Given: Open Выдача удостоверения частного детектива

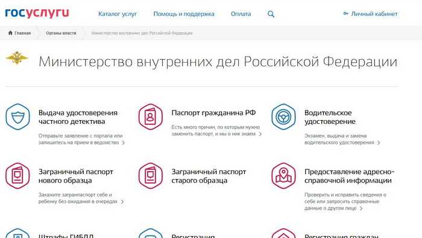Looking at the screenshot, I should [x=78, y=117].
